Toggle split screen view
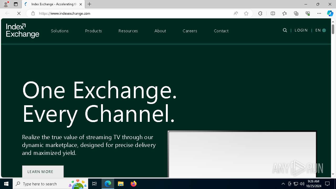Image resolution: width=336 pixels, height=189 pixels. (273, 13)
